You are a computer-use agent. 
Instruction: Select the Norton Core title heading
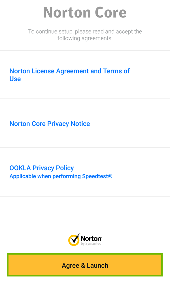(85, 13)
